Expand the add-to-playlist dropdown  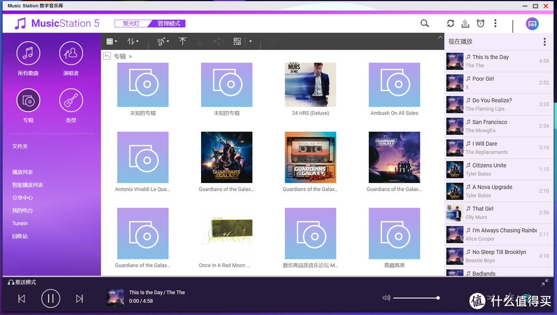(x=163, y=41)
